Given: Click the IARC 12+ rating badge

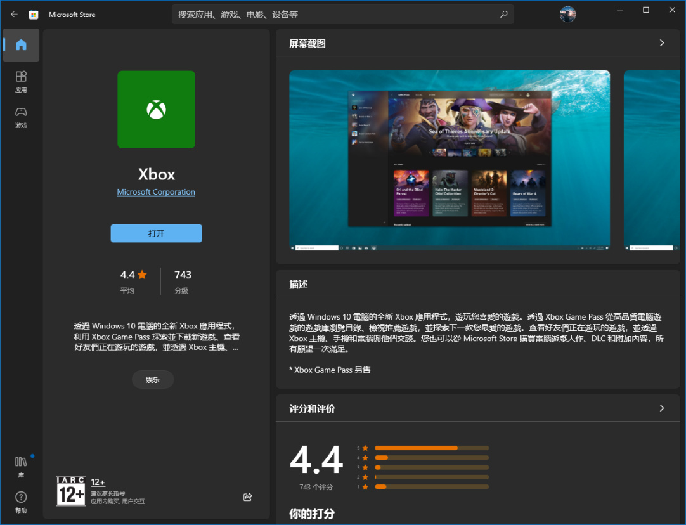Looking at the screenshot, I should (71, 491).
